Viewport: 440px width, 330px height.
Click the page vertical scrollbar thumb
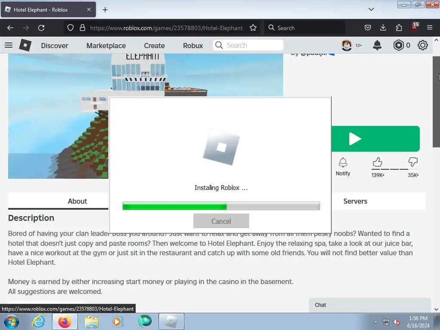coord(437,101)
